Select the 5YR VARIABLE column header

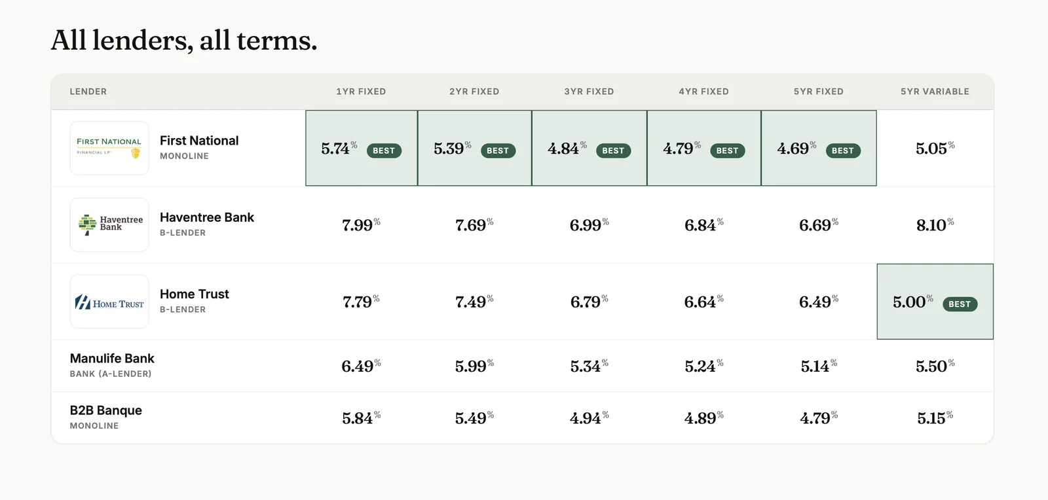935,92
